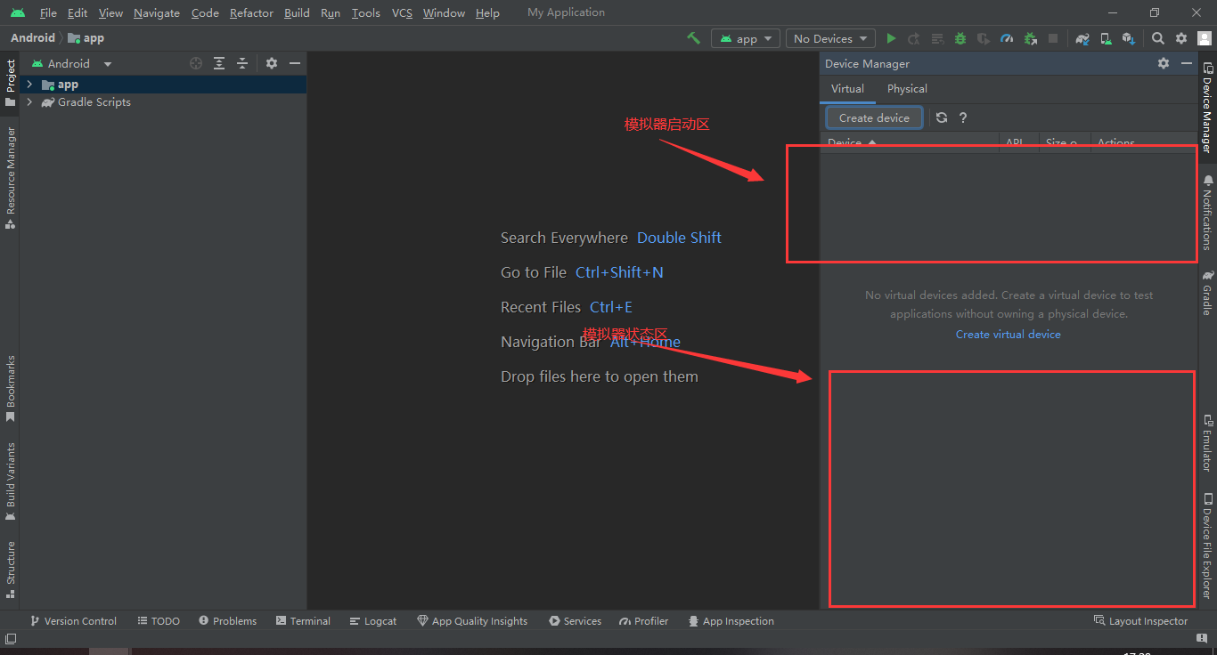Screen dimensions: 1217x655
Task: Toggle the Emulator tool window
Action: [1207, 442]
